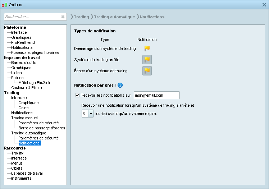Click the Rechercher search box
Image resolution: width=269 pixels, height=189 pixels.
32,17
